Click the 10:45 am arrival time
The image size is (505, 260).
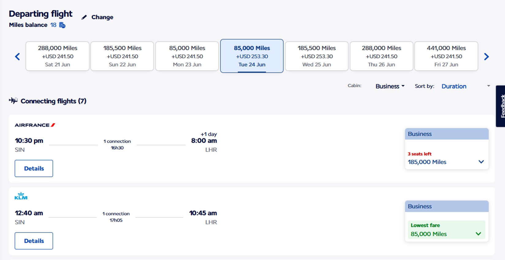coord(203,213)
